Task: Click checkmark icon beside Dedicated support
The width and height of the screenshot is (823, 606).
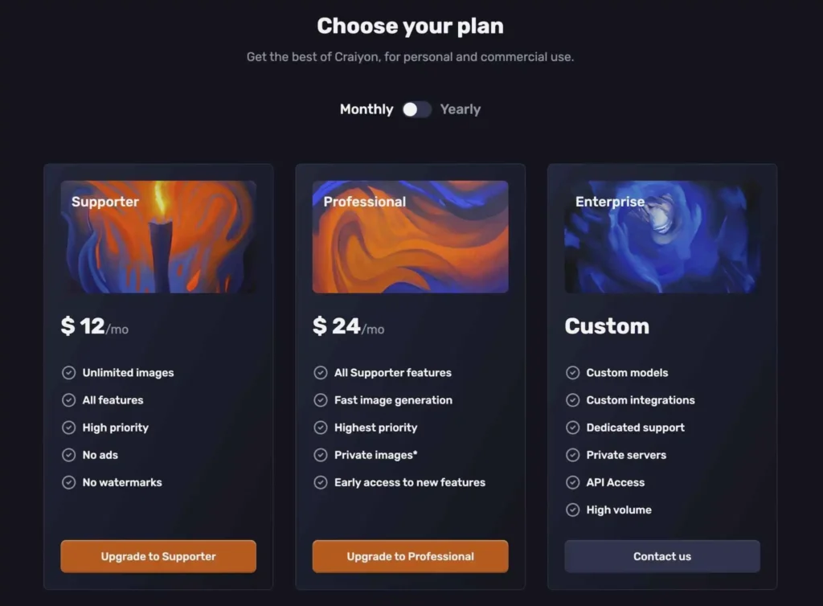Action: 572,428
